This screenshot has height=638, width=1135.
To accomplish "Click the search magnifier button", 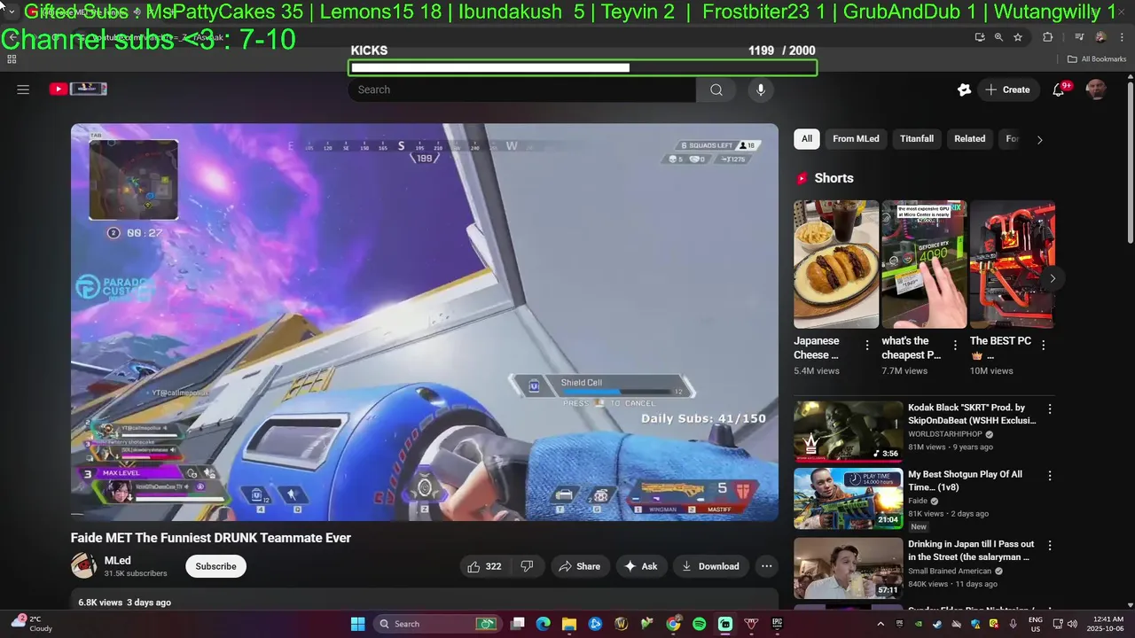I will (x=716, y=89).
